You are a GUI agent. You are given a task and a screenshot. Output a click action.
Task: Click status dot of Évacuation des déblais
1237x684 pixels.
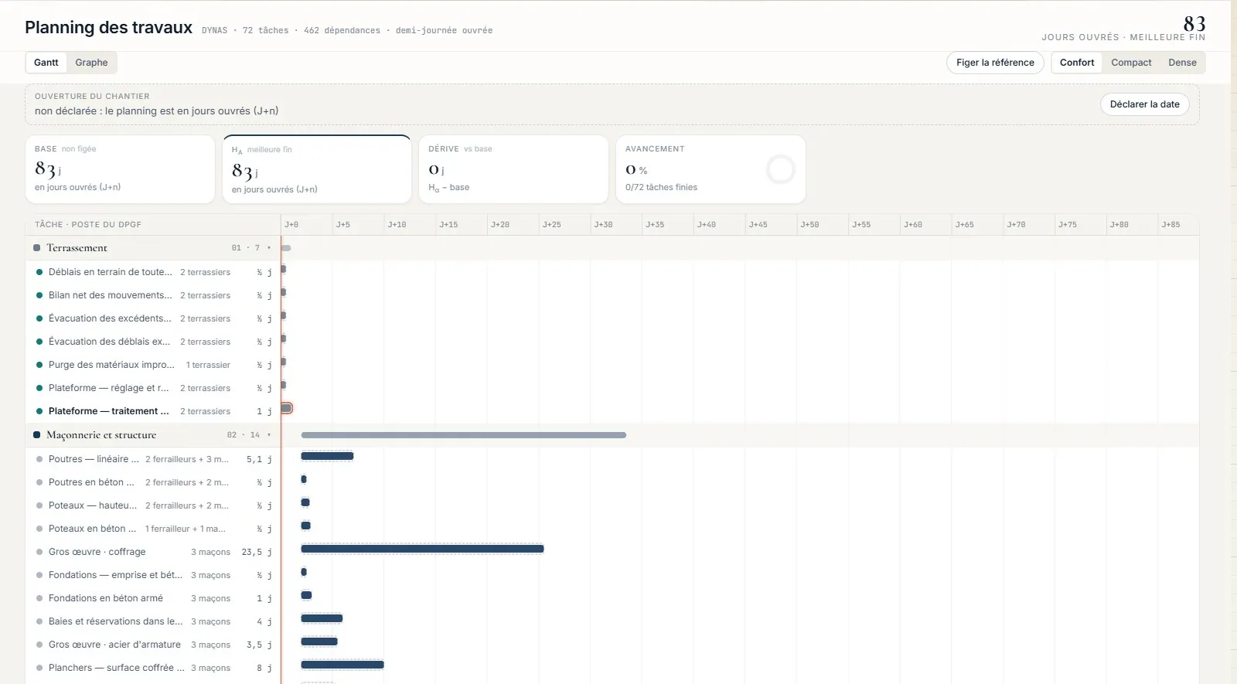pos(39,342)
